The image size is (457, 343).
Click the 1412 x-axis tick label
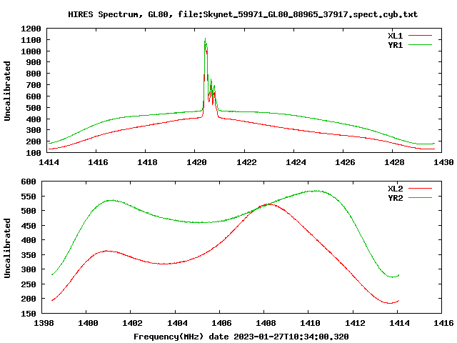354,323
